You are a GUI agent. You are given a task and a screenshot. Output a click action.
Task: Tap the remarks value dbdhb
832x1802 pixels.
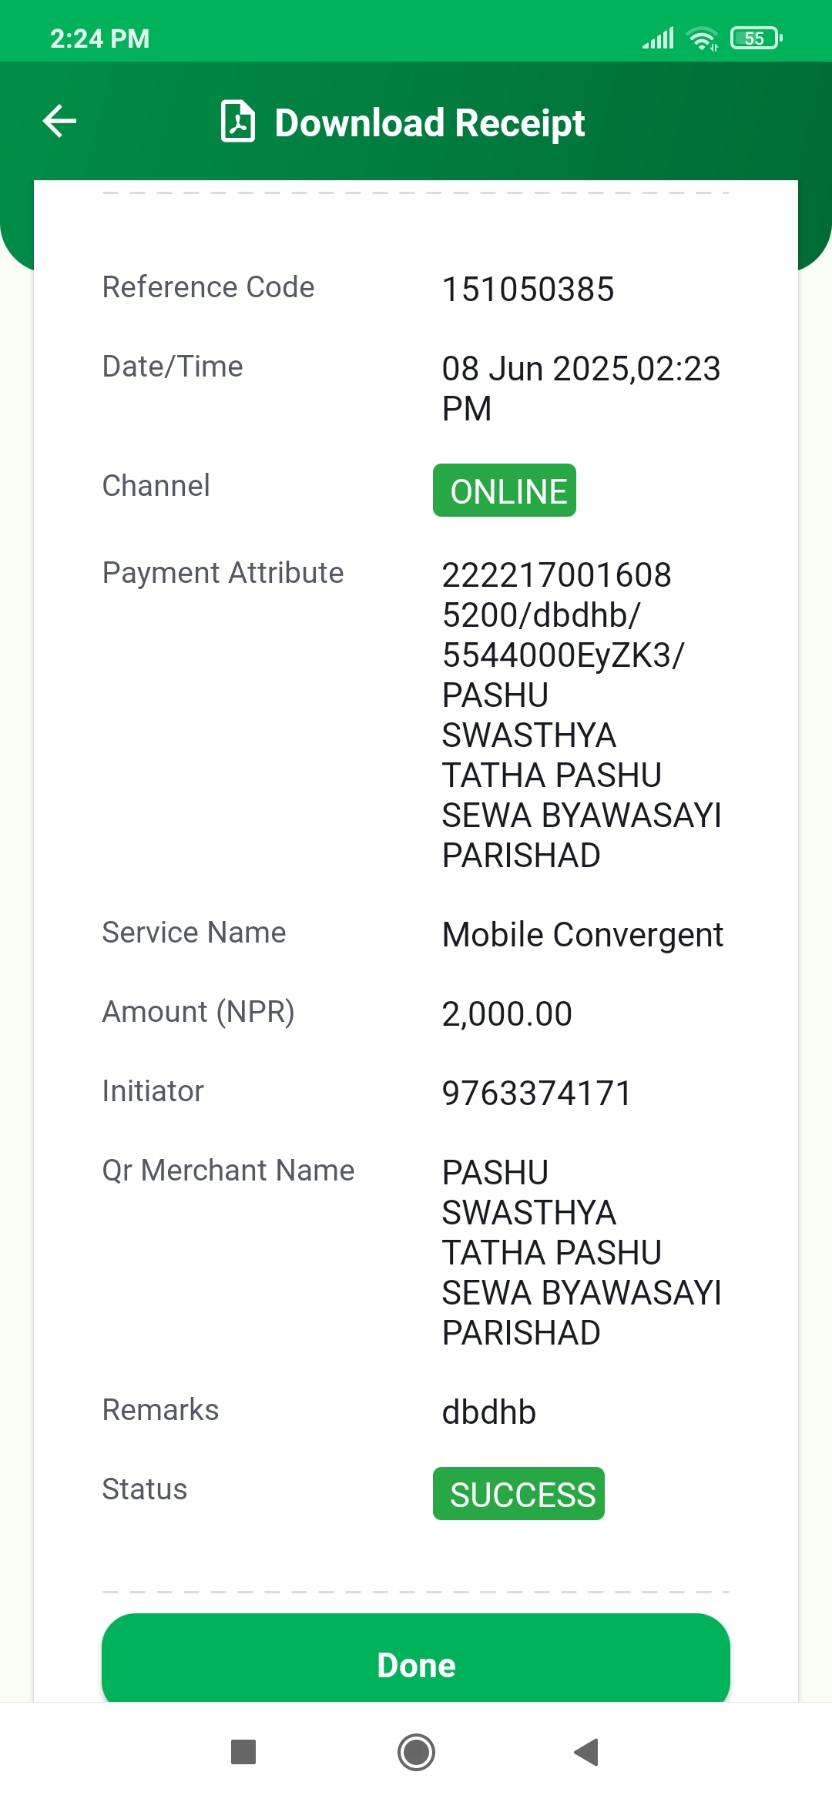489,1412
